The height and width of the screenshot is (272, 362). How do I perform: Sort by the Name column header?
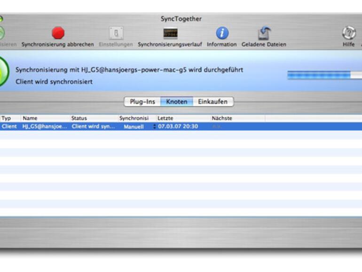pyautogui.click(x=45, y=118)
